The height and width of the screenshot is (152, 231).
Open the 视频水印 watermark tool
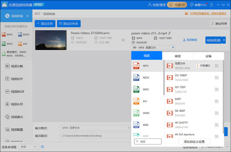pos(14,104)
